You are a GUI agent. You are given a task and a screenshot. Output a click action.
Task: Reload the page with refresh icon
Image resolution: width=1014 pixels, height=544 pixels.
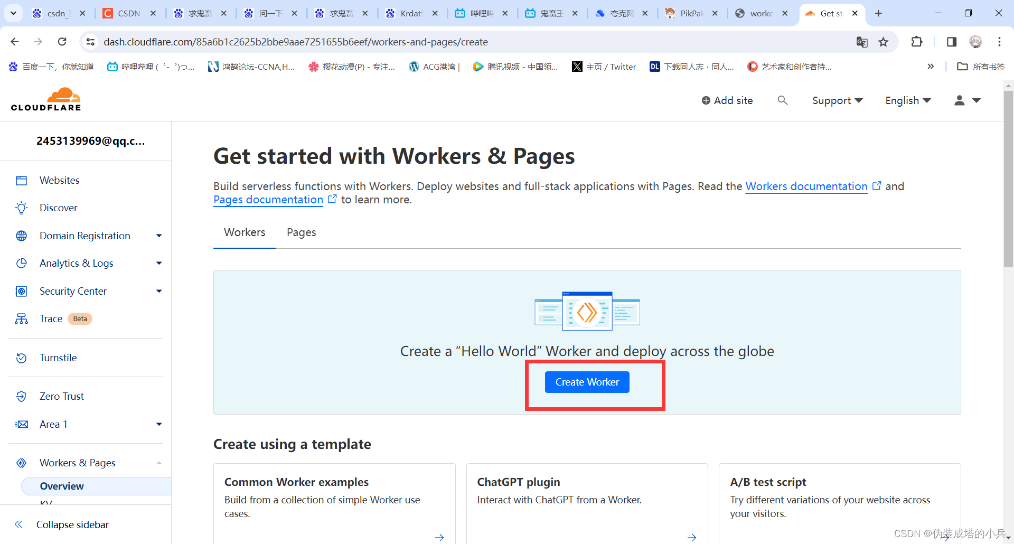point(62,42)
